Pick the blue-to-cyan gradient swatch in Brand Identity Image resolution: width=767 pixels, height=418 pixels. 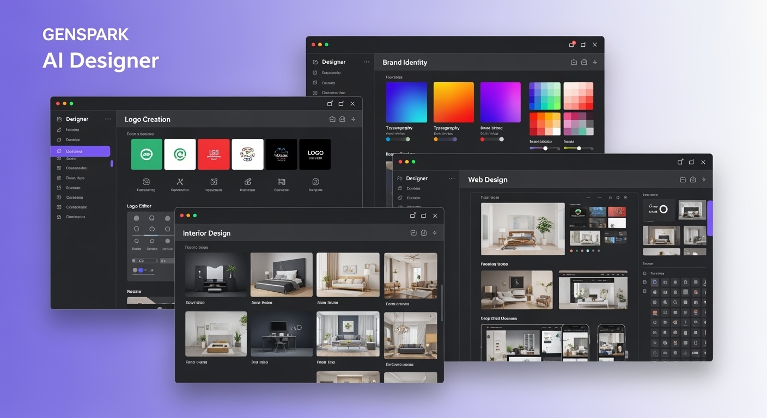click(406, 102)
